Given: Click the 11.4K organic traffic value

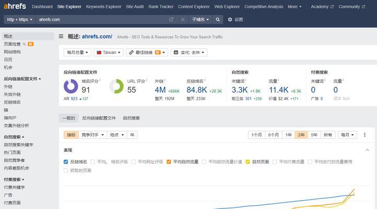Looking at the screenshot, I should tap(279, 90).
